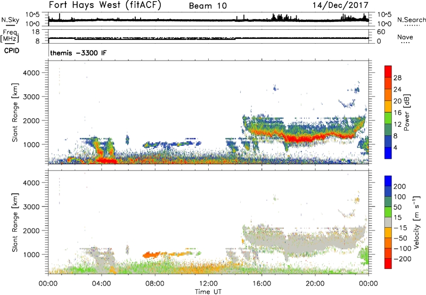Click the "4000" tick on the power panel

pos(31,73)
